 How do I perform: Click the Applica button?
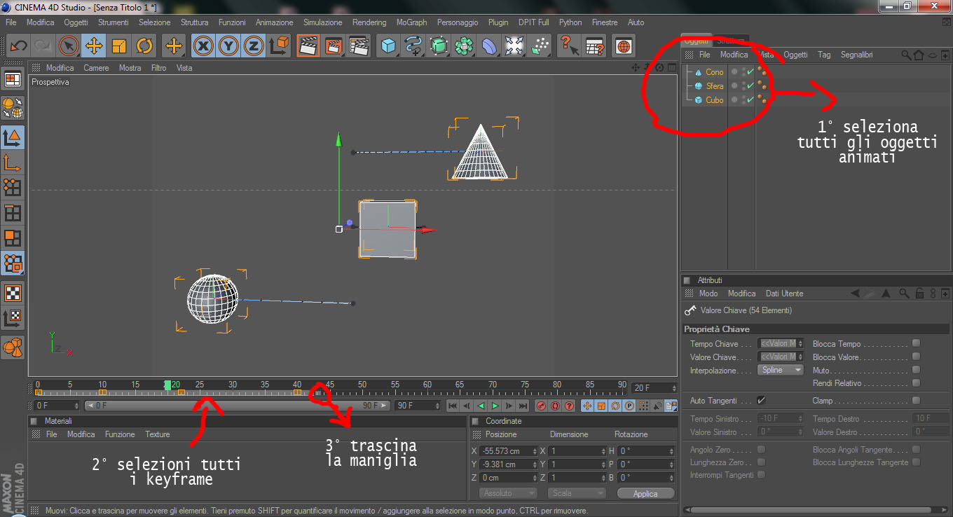pyautogui.click(x=645, y=494)
